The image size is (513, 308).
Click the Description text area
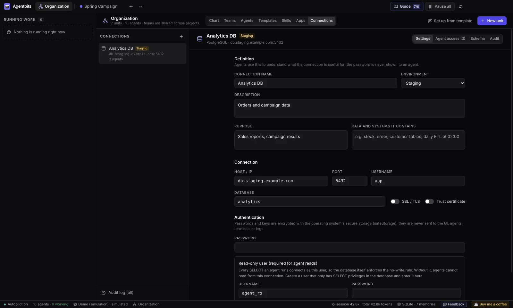point(349,108)
